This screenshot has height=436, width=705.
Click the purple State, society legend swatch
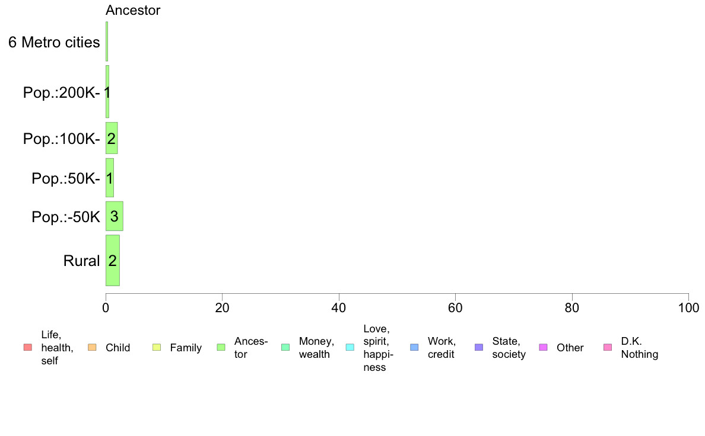(479, 348)
